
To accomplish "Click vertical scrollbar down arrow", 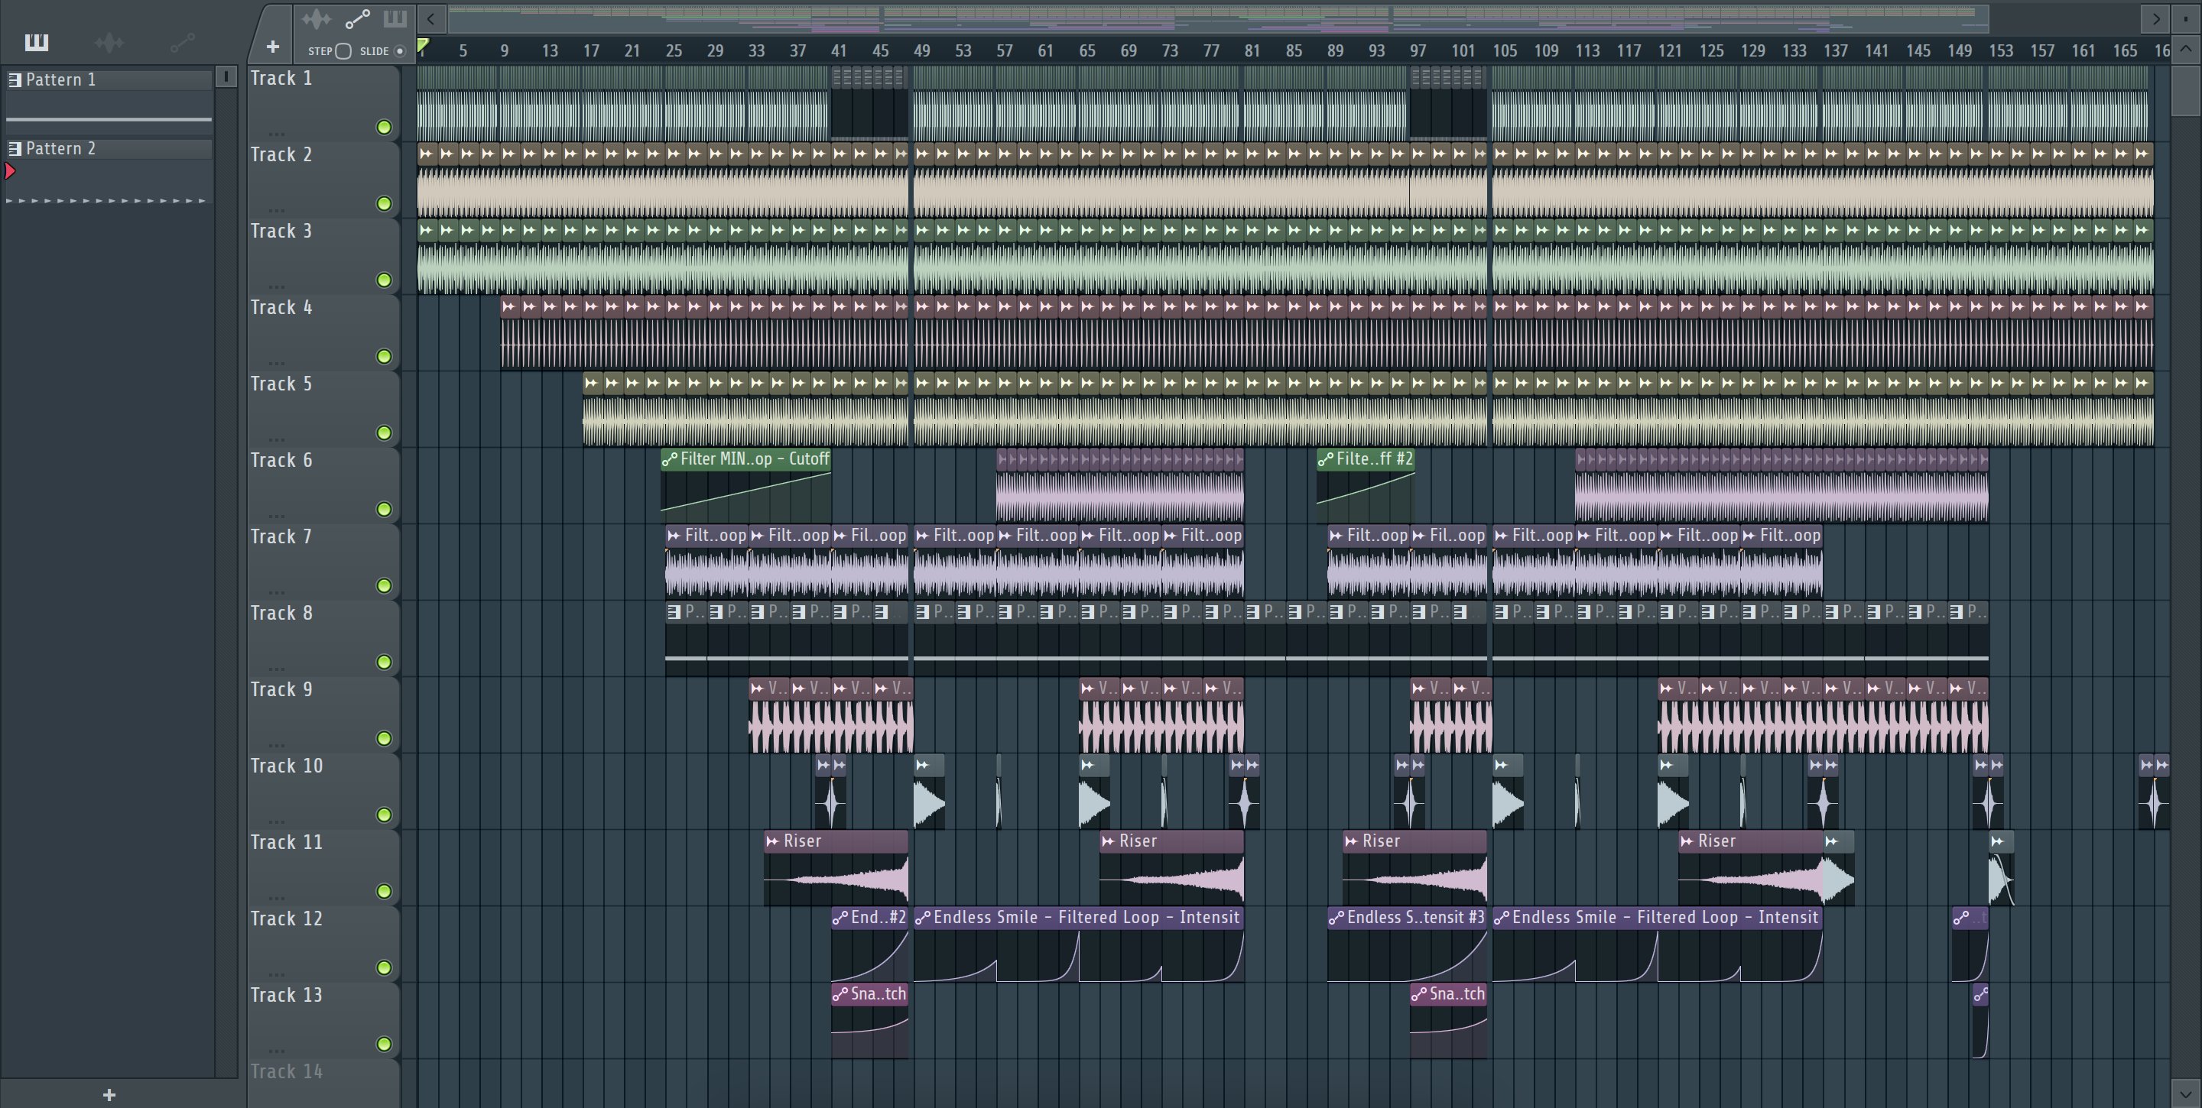I will click(x=2186, y=1093).
